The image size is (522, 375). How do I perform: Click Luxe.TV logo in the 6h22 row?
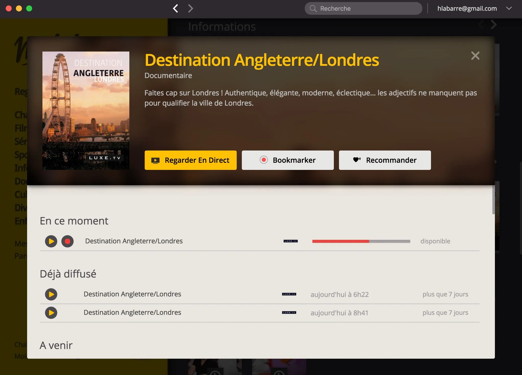[x=289, y=294]
